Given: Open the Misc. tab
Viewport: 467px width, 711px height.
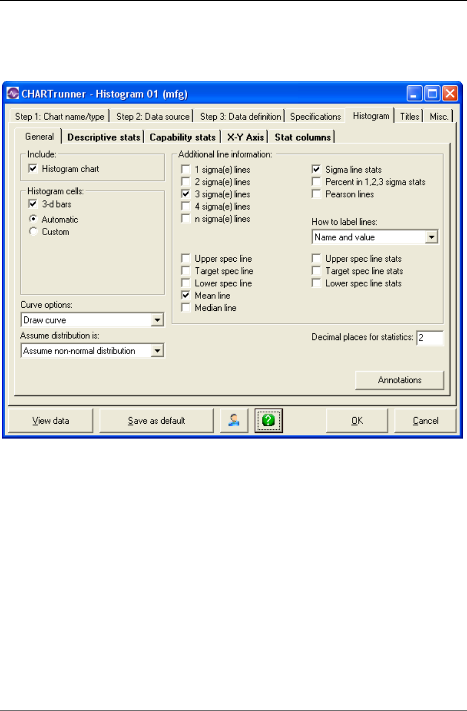Looking at the screenshot, I should pyautogui.click(x=439, y=117).
